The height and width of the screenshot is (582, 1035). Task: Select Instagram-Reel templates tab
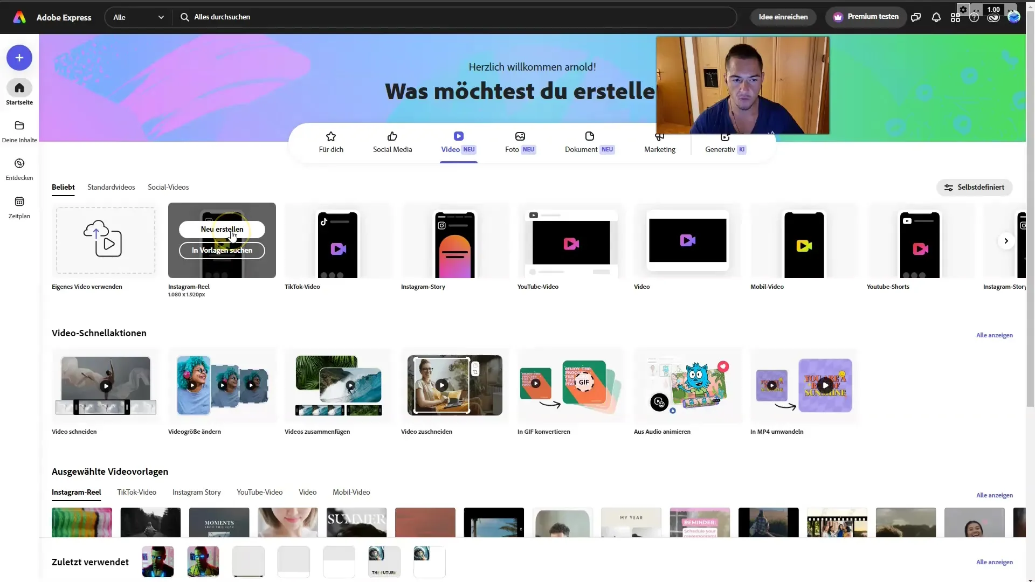coord(76,493)
